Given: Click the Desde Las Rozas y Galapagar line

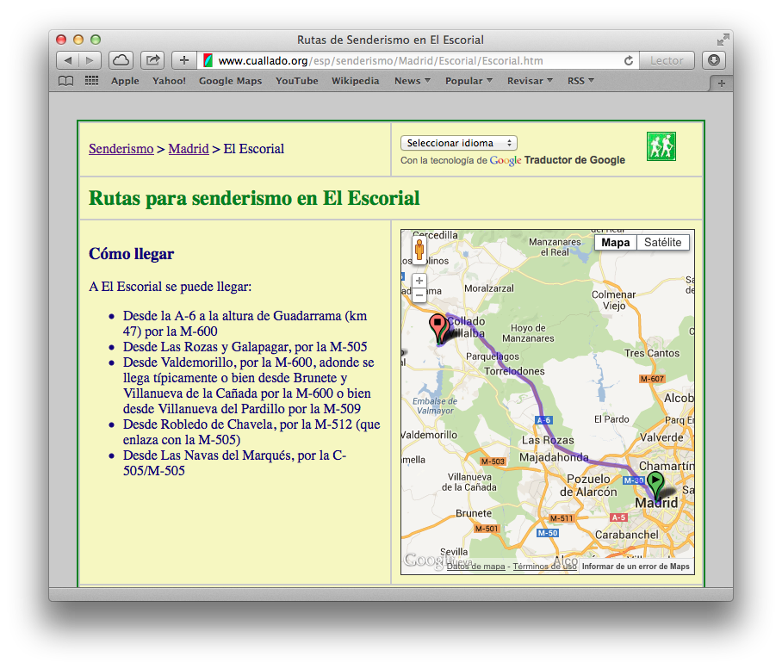Looking at the screenshot, I should [x=245, y=347].
